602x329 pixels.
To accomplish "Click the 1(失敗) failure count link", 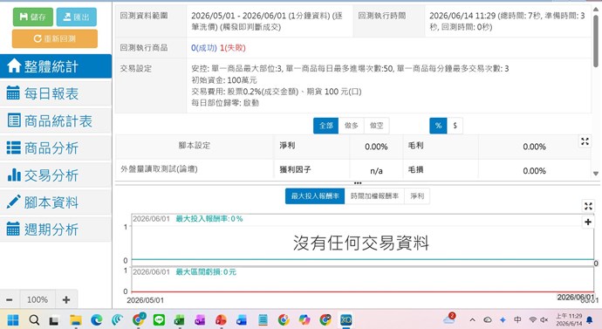I will tap(233, 48).
